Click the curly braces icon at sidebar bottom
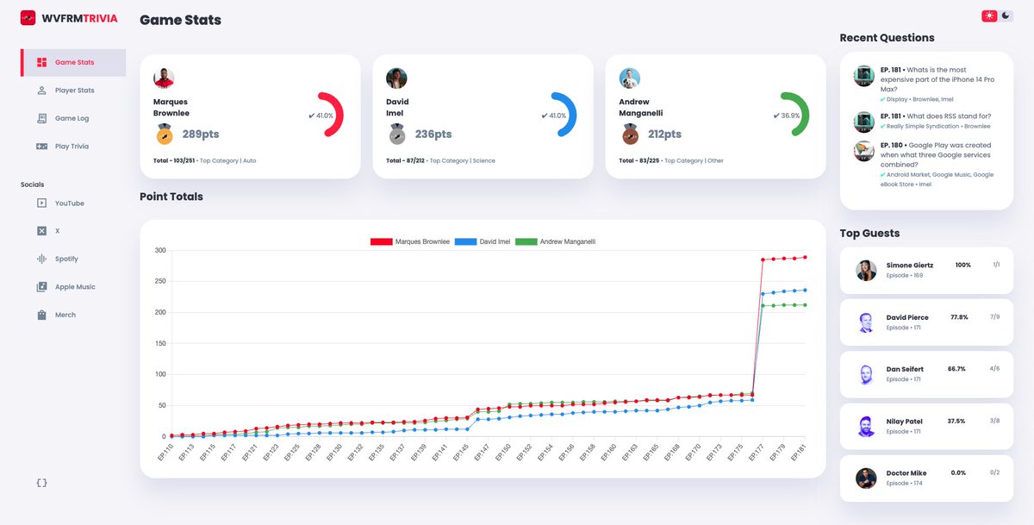The image size is (1034, 525). (x=41, y=483)
